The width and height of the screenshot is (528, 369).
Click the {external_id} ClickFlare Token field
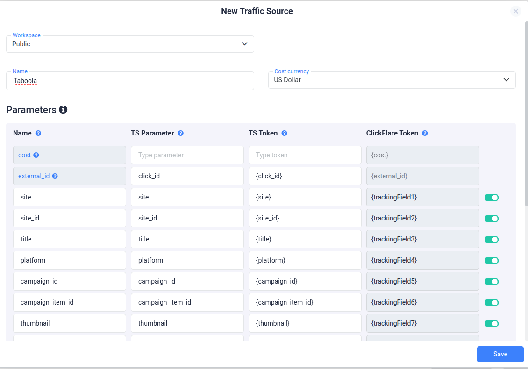coord(422,176)
